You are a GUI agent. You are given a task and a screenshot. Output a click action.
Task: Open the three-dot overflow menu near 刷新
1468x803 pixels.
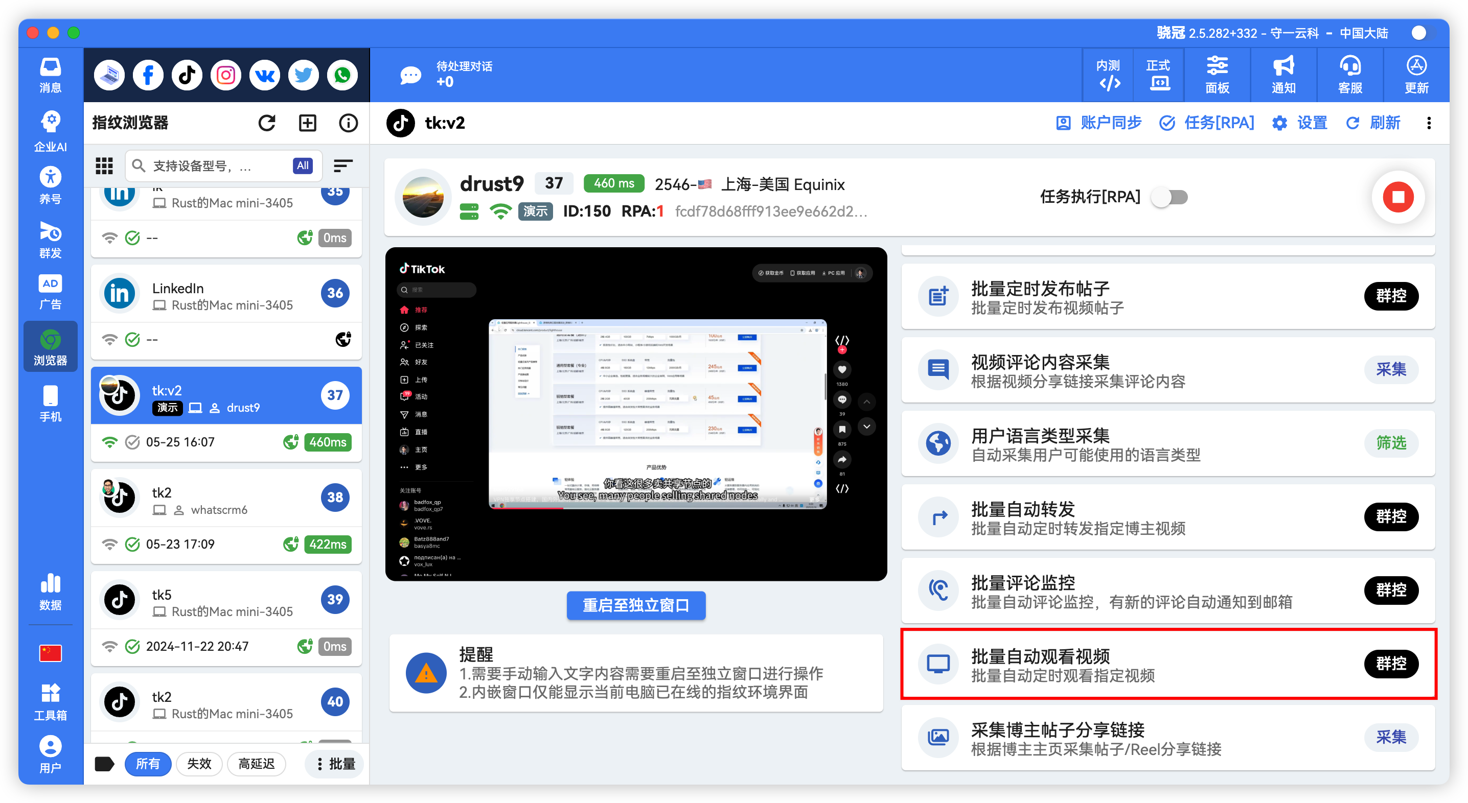point(1429,123)
